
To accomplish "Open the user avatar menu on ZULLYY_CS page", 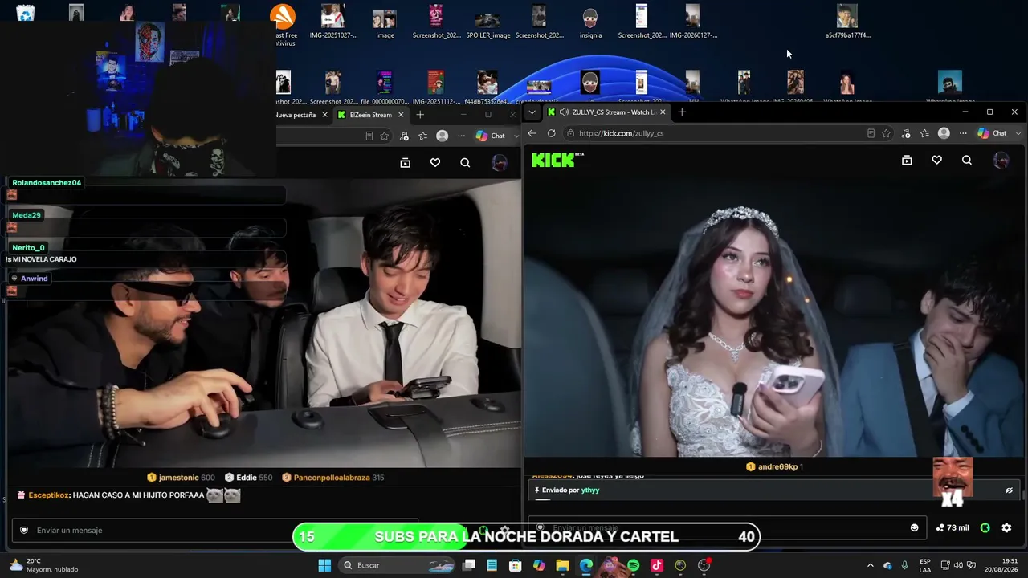I will [1001, 161].
